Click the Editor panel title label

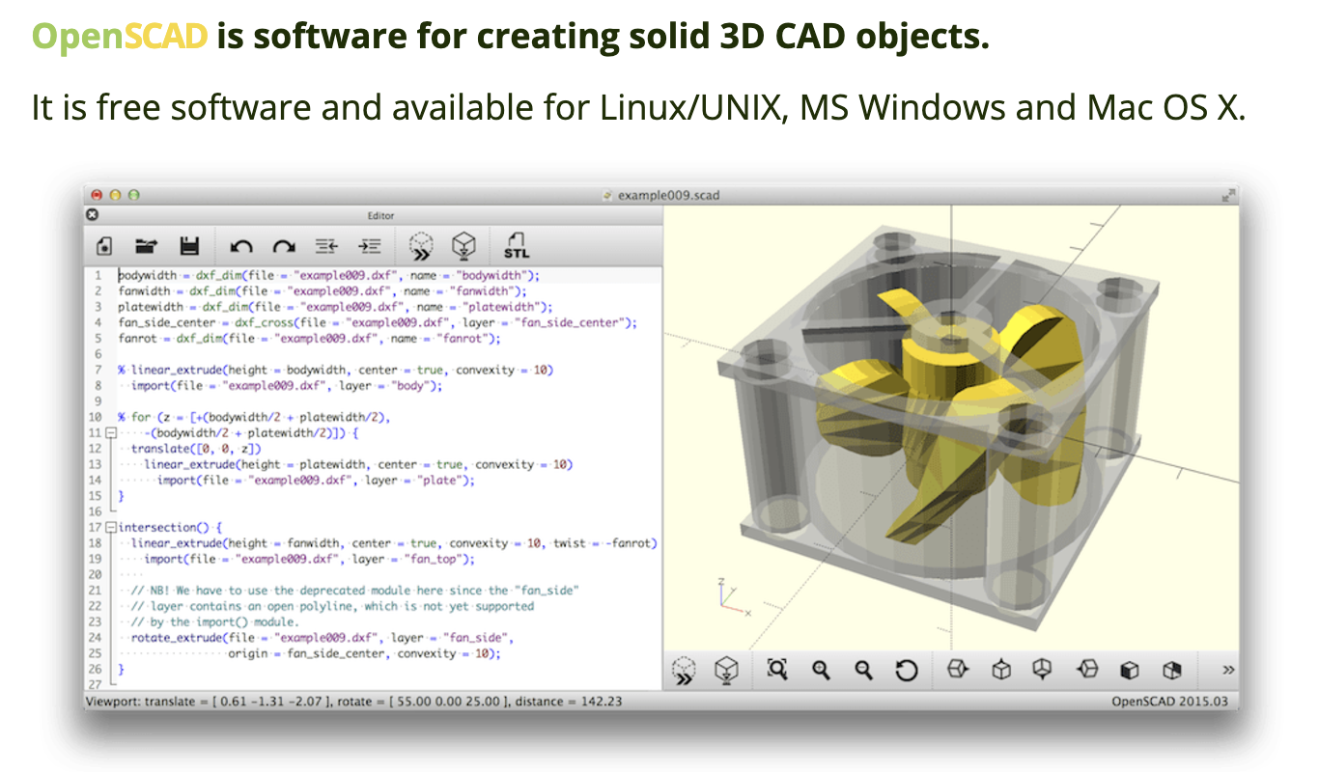click(x=381, y=216)
